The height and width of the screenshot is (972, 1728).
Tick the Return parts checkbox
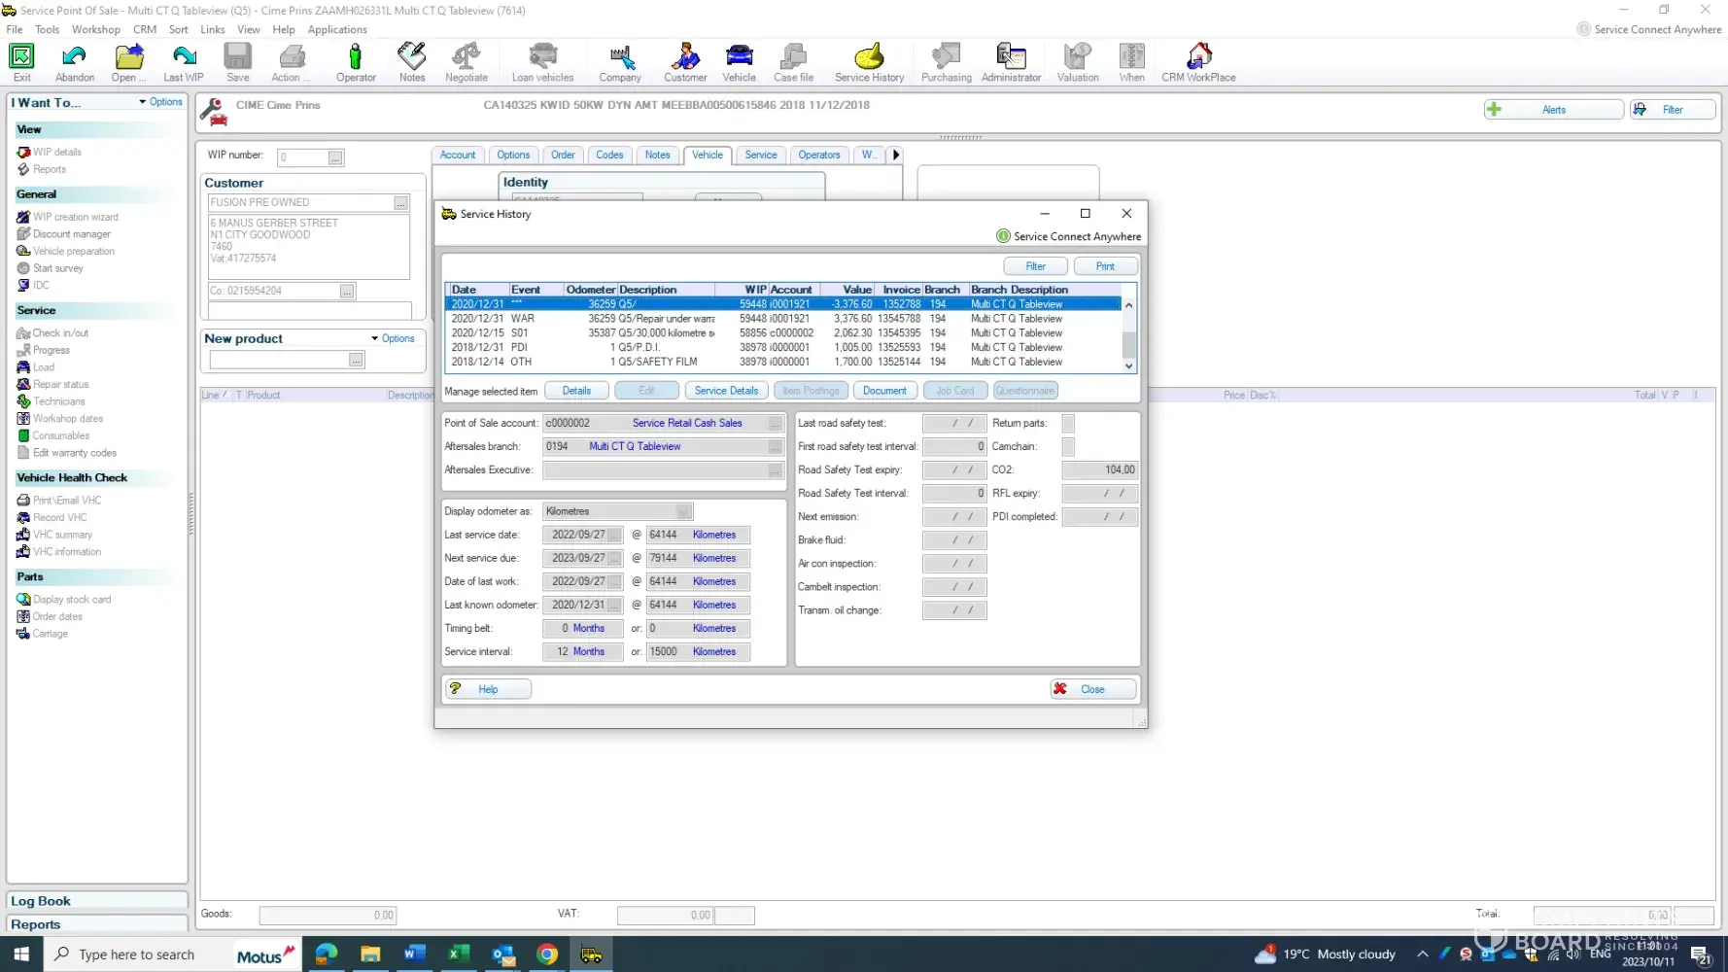[x=1068, y=424]
